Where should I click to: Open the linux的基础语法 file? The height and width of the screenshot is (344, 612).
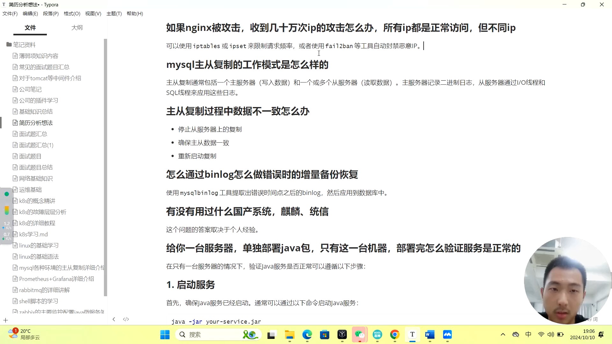(35, 257)
